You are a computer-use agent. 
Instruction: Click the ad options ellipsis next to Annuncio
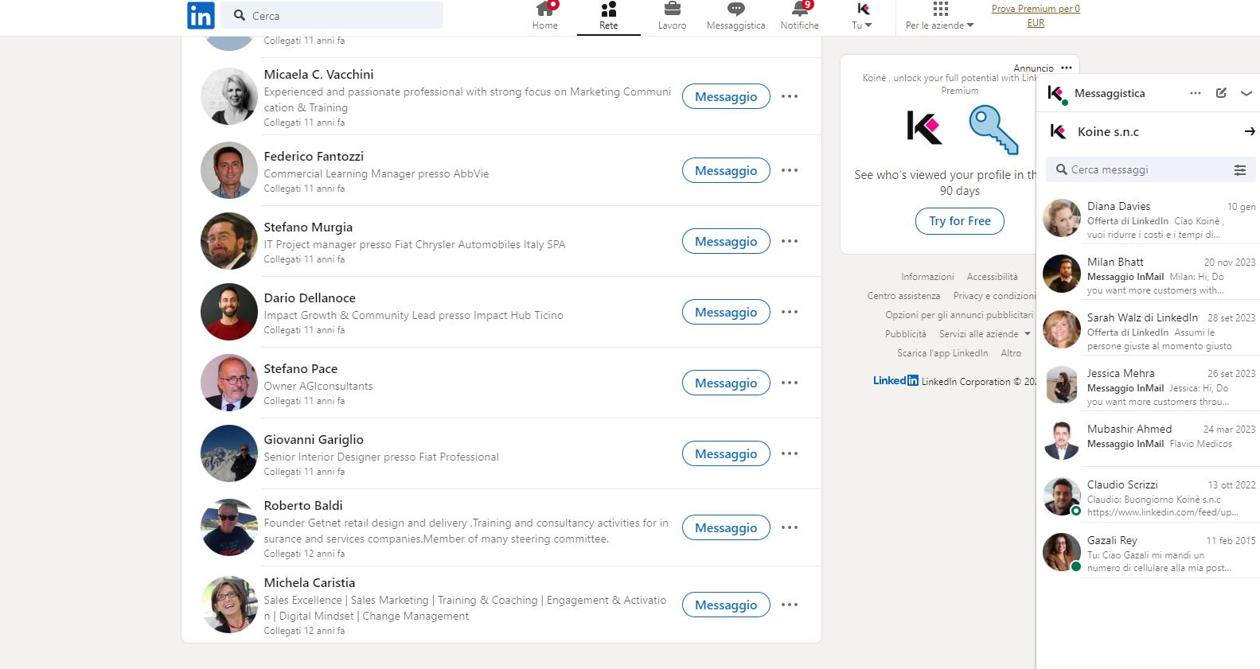point(1067,68)
